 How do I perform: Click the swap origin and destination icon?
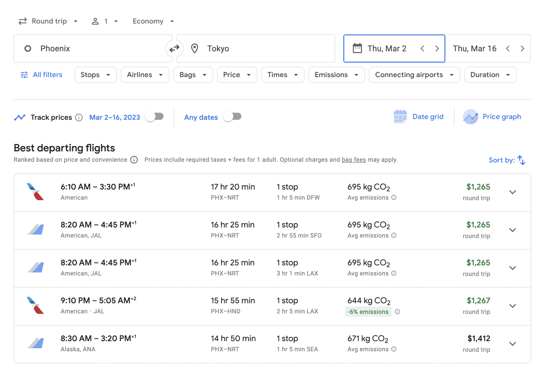pyautogui.click(x=175, y=48)
